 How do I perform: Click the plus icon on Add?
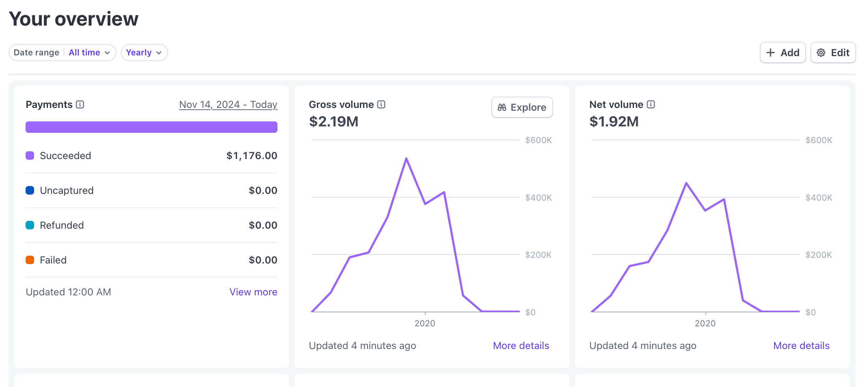click(x=771, y=53)
